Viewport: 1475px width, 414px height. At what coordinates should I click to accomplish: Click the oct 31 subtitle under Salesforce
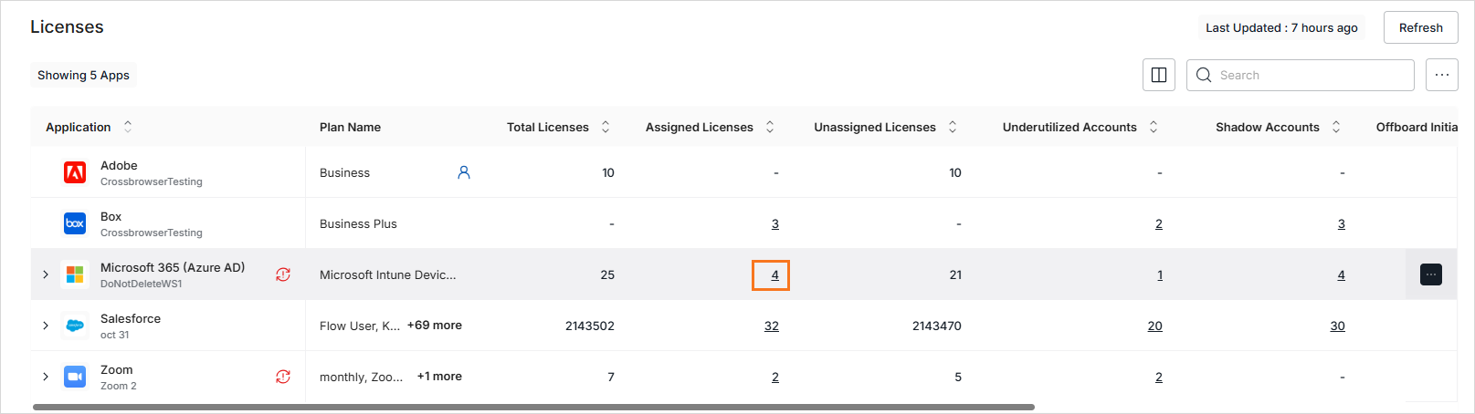pyautogui.click(x=114, y=335)
